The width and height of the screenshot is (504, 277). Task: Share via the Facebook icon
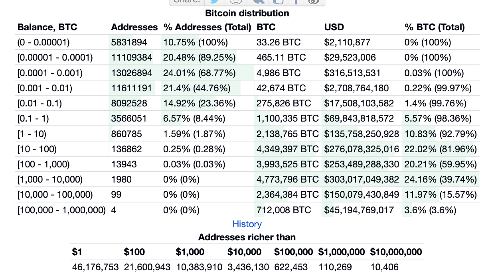296,2
